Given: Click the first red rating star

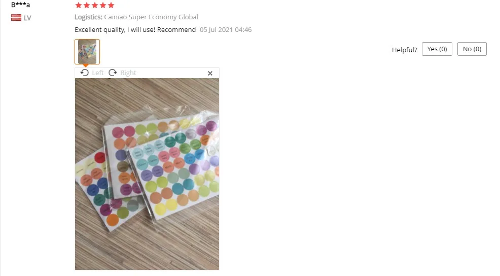Looking at the screenshot, I should click(x=79, y=5).
